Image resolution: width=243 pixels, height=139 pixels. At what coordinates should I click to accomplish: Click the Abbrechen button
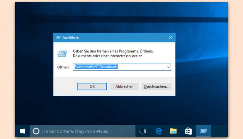tap(124, 87)
